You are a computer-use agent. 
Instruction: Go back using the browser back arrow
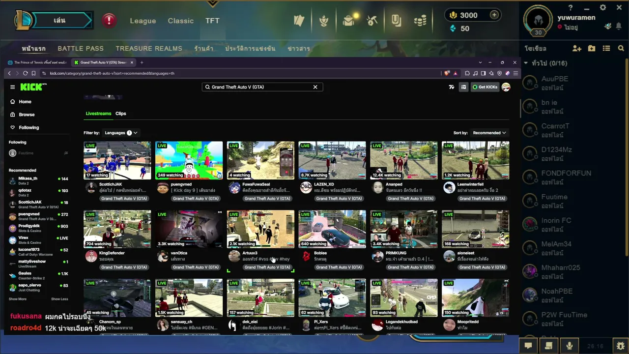[9, 73]
